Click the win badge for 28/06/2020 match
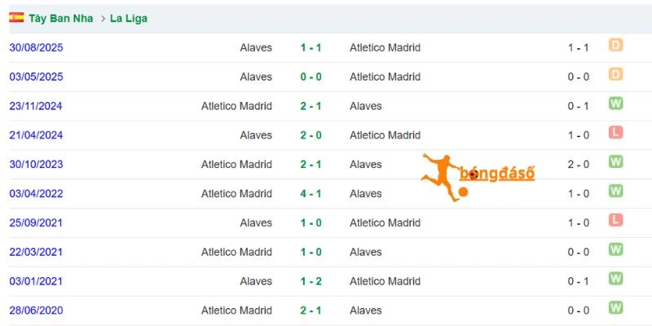This screenshot has height=326, width=652. (616, 308)
